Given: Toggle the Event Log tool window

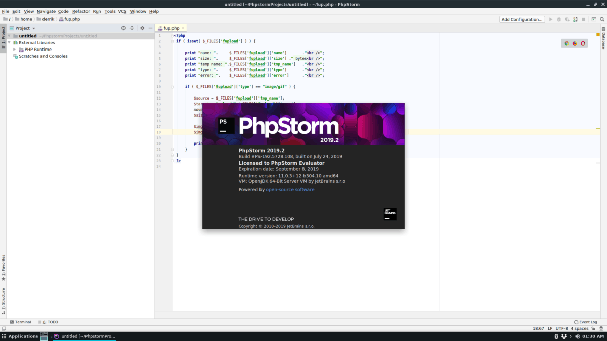Looking at the screenshot, I should click(x=586, y=322).
